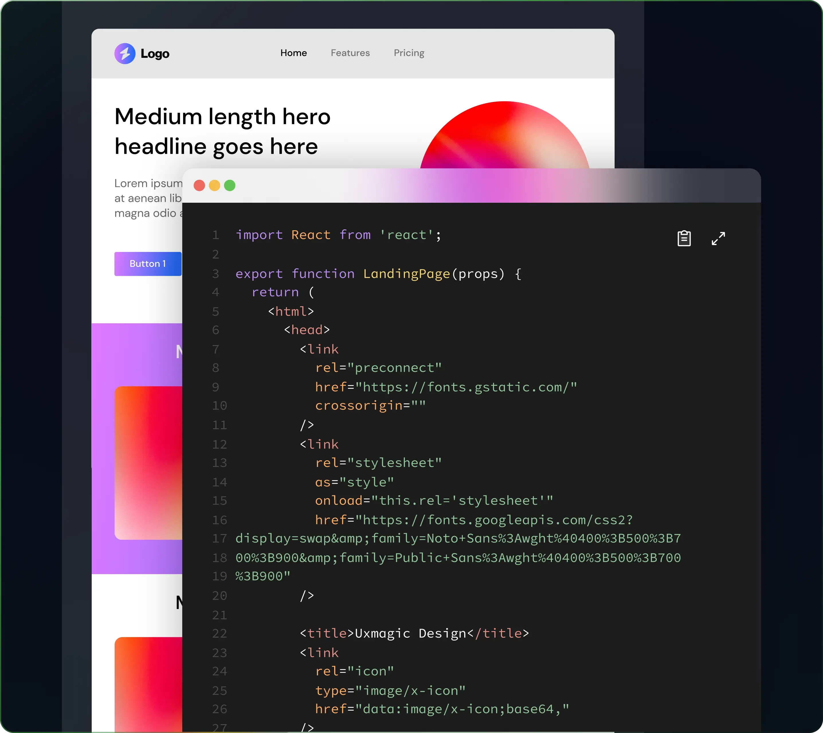
Task: Click the Uxmagic Design title line
Action: (414, 634)
